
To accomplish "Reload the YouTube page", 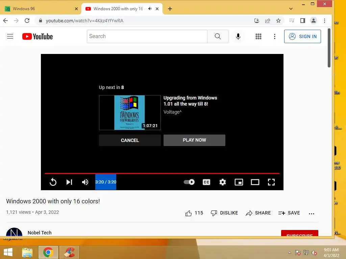I will pos(27,21).
